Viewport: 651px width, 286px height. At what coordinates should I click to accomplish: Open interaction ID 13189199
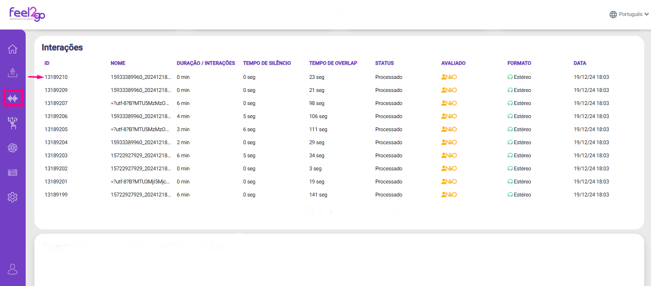pos(56,195)
